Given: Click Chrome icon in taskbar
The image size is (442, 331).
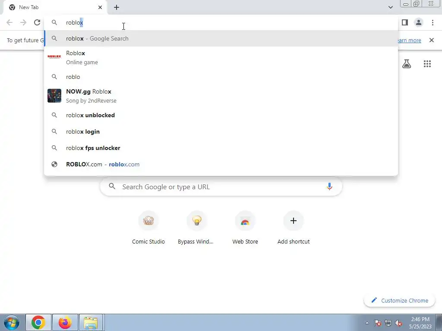Looking at the screenshot, I should 38,322.
